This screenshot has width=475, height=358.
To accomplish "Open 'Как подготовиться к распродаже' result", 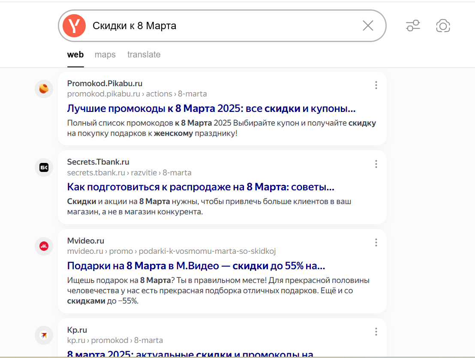I will point(201,187).
